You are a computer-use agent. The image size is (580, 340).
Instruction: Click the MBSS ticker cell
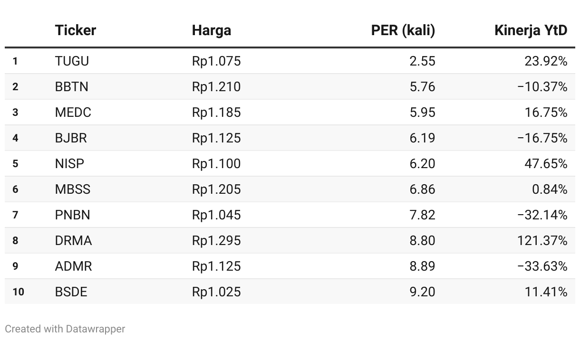[72, 189]
